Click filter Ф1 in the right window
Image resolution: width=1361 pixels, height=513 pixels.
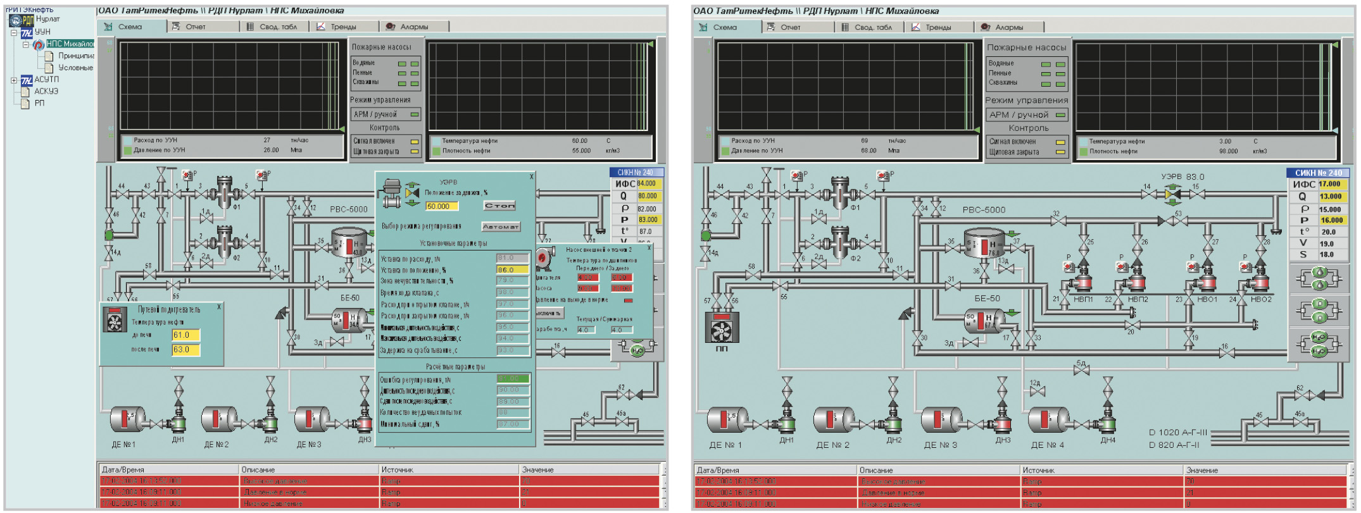tap(839, 193)
